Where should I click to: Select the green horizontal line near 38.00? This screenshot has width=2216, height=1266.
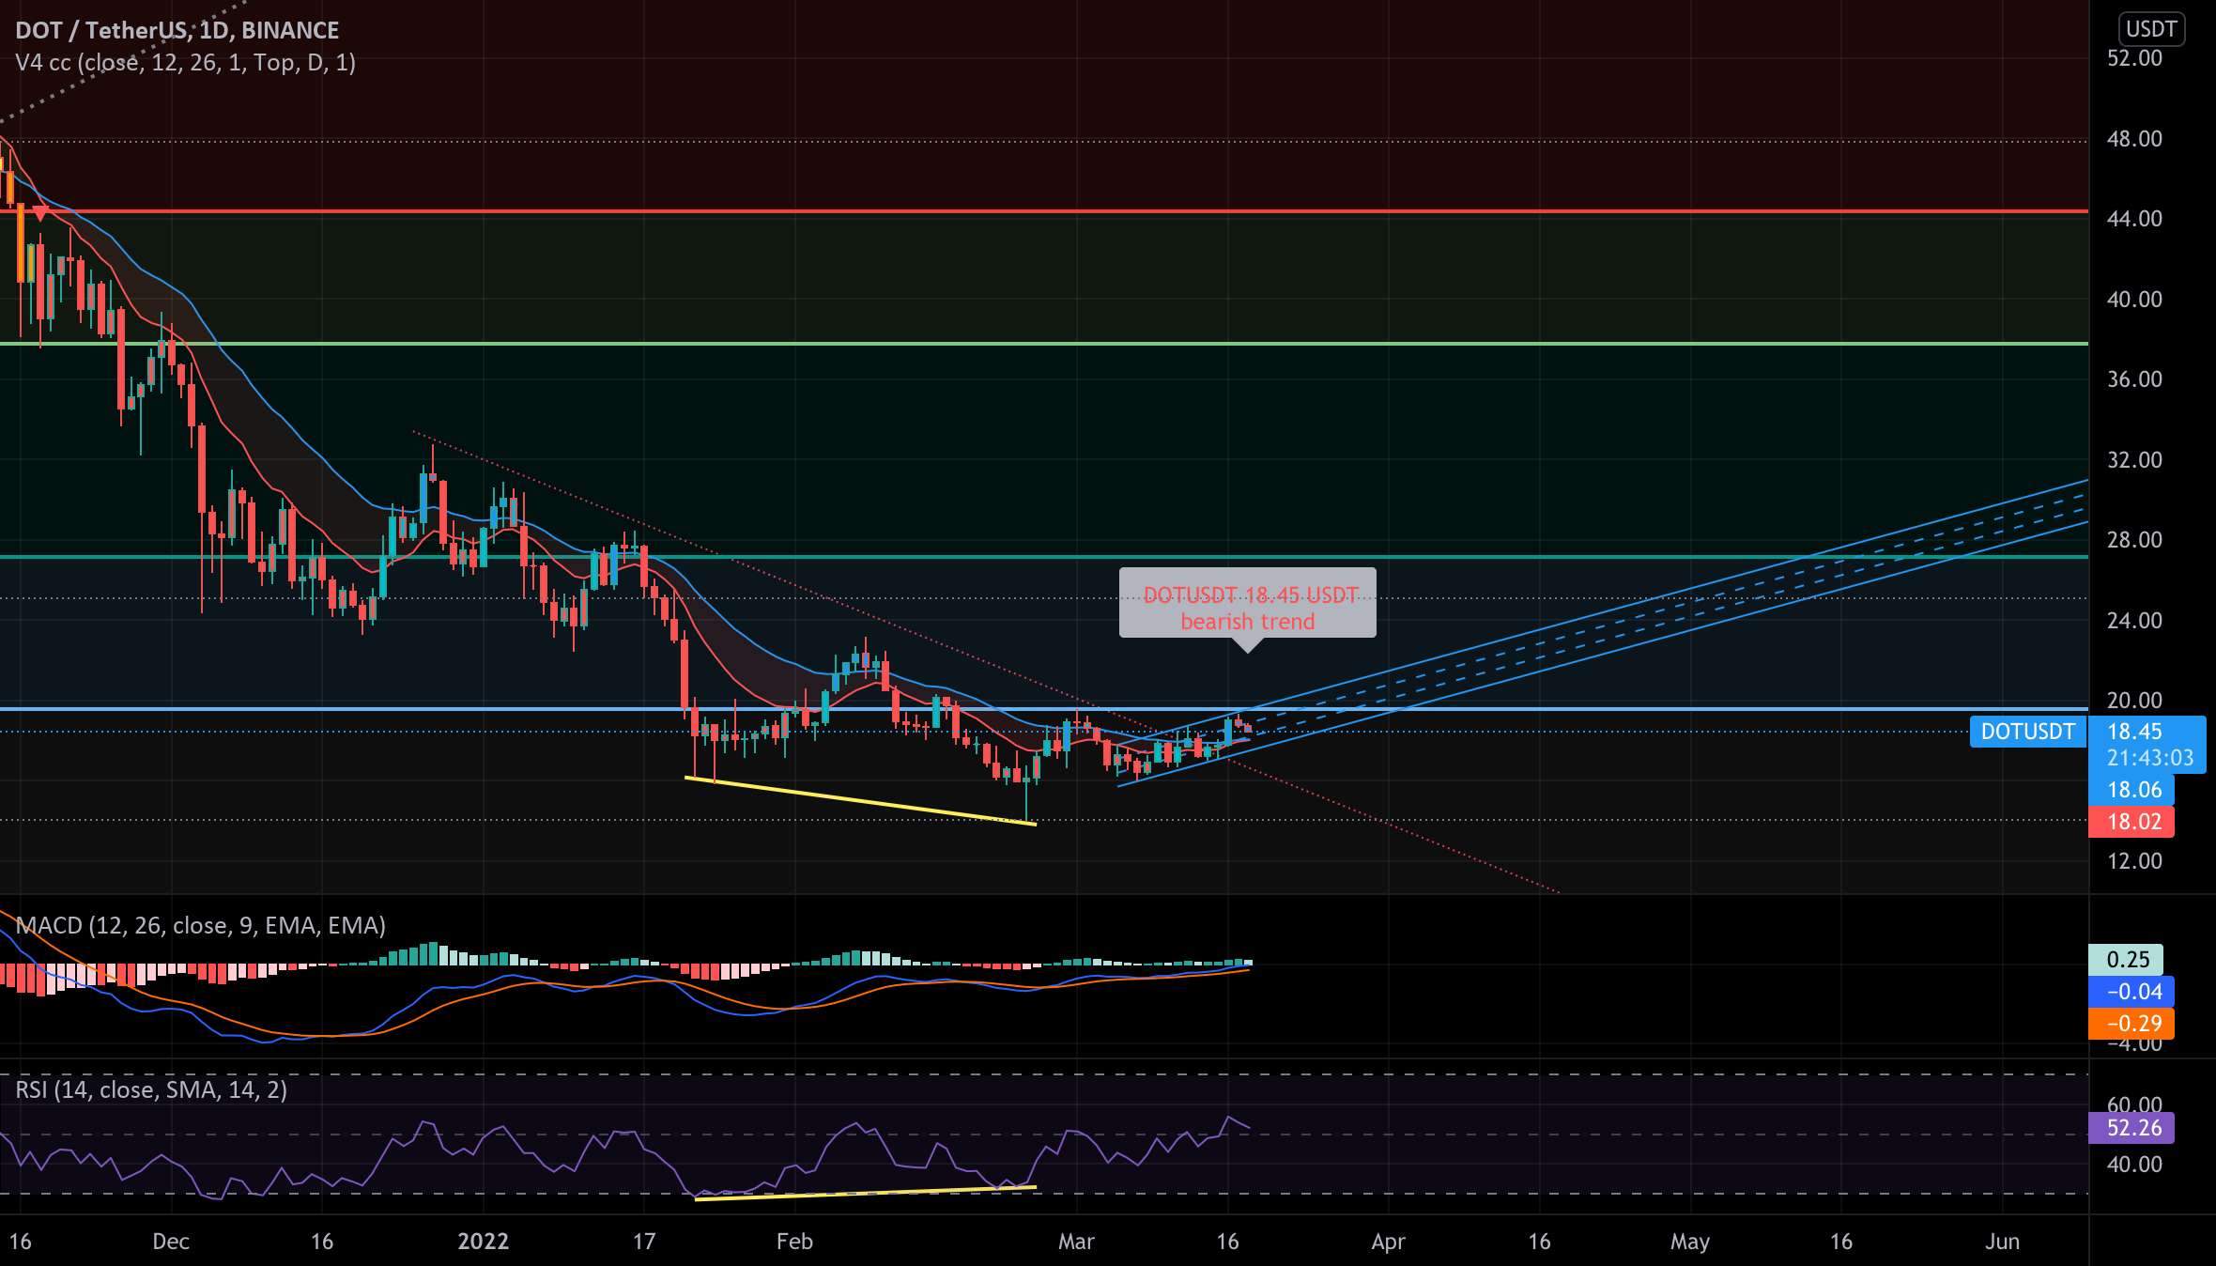(x=1044, y=344)
